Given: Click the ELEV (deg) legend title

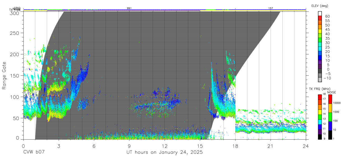Looking at the screenshot, I should click(320, 6).
